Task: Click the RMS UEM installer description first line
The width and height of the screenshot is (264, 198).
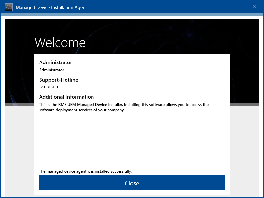Action: (124, 105)
